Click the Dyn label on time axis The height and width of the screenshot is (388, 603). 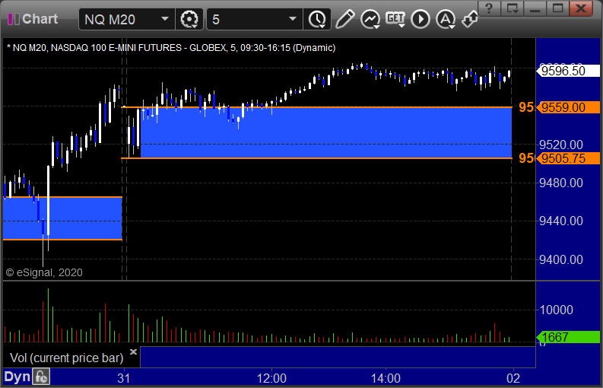[17, 377]
